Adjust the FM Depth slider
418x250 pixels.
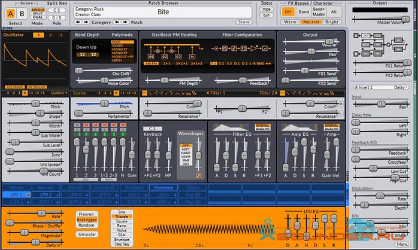click(165, 80)
